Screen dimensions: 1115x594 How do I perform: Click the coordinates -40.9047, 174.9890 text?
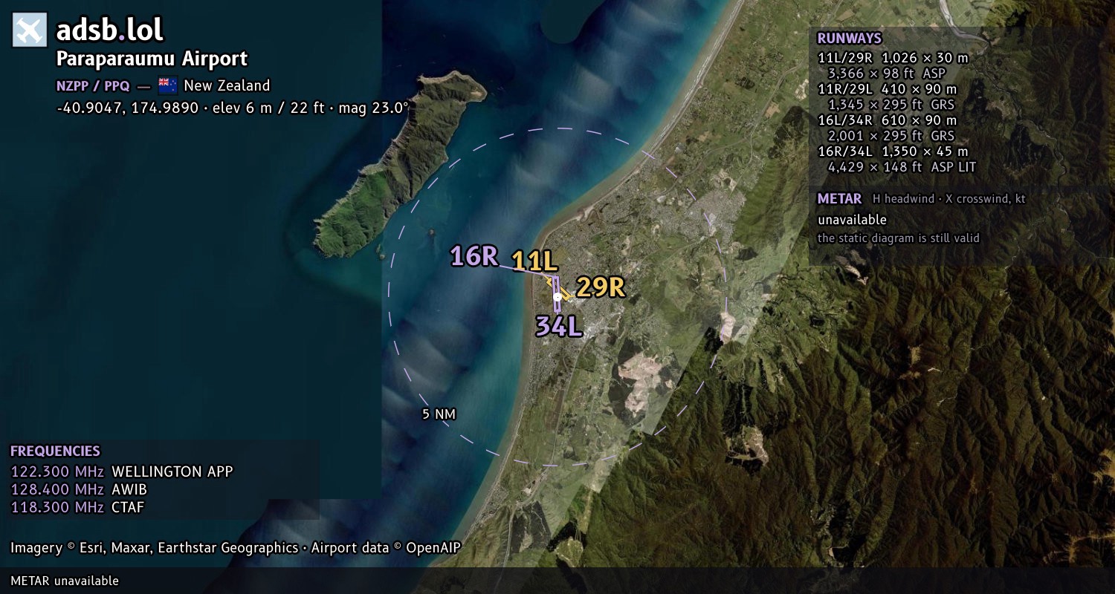click(128, 108)
